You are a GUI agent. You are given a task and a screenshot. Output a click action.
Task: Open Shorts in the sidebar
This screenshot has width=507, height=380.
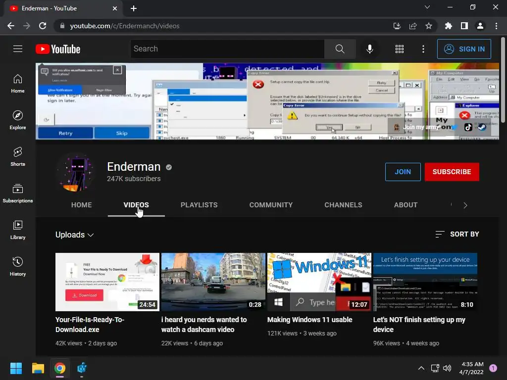(18, 156)
